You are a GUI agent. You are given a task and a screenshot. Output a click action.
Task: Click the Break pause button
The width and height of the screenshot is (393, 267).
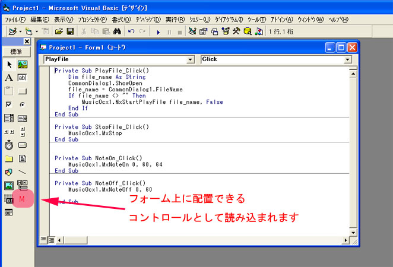pyautogui.click(x=169, y=32)
